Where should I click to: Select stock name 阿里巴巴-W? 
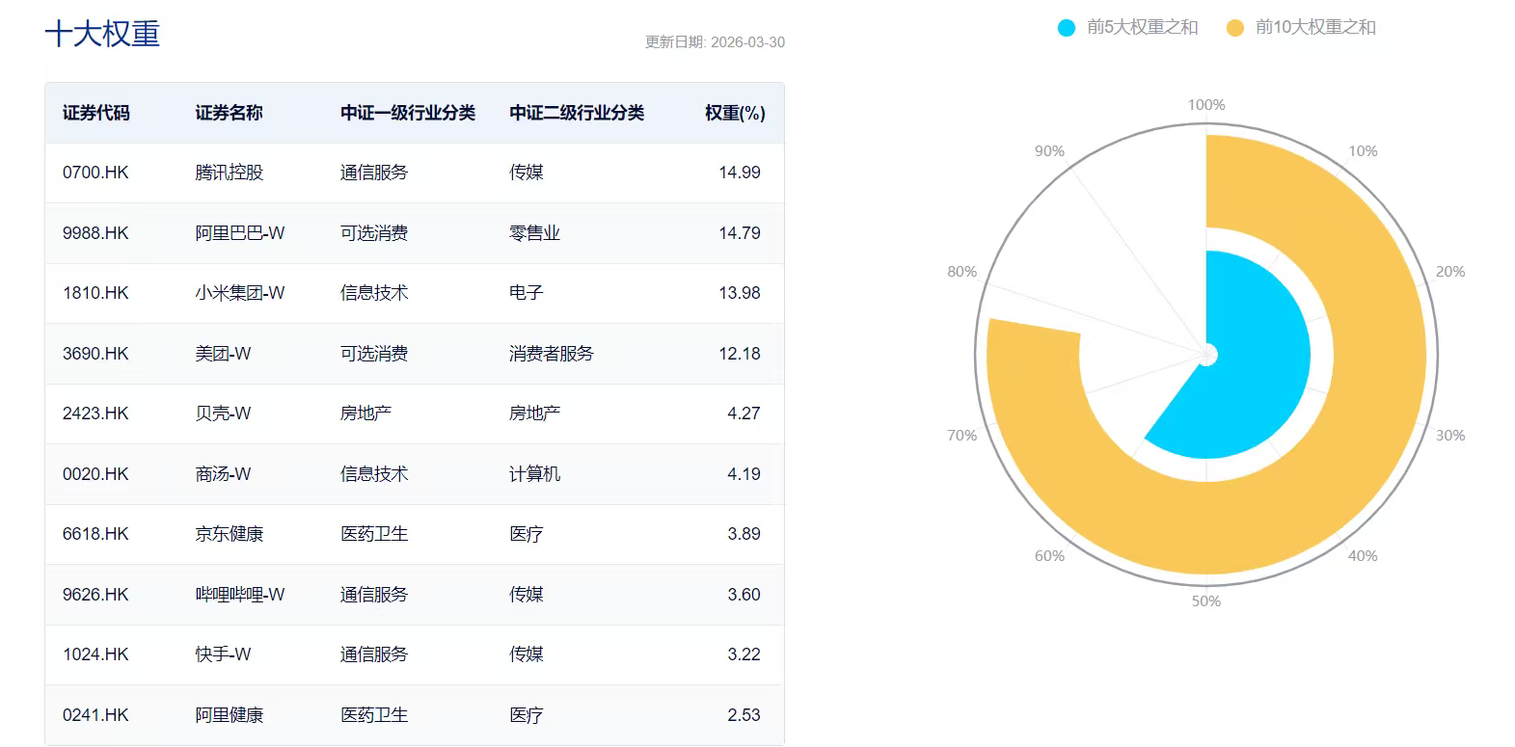[240, 233]
